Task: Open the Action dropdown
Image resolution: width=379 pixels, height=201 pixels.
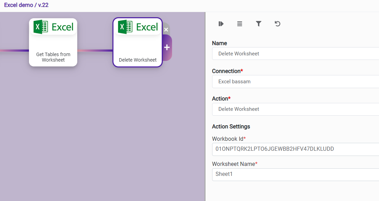Action: pos(295,109)
